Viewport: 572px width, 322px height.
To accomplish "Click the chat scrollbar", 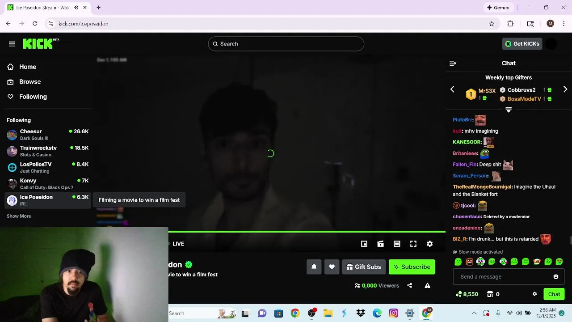I will point(570,241).
